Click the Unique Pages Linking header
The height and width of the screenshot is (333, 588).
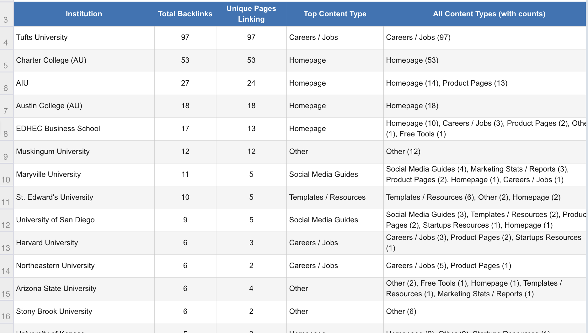click(251, 14)
